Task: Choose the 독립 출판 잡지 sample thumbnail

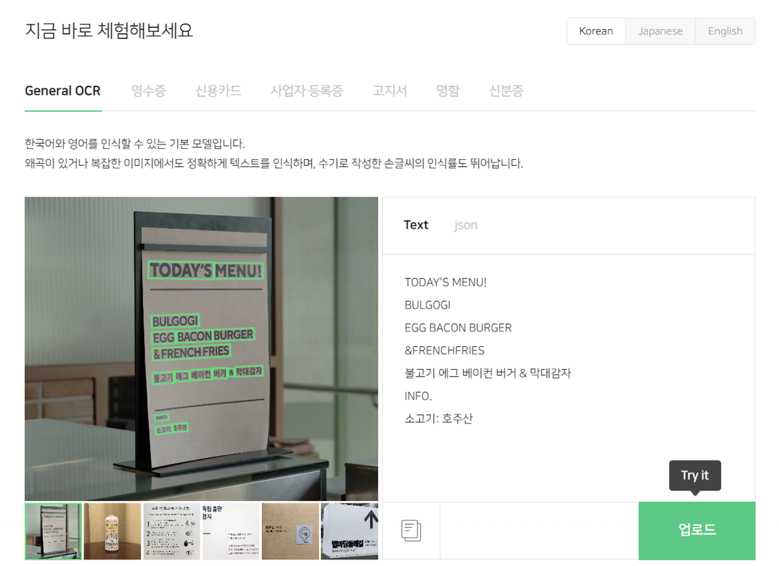Action: [230, 531]
